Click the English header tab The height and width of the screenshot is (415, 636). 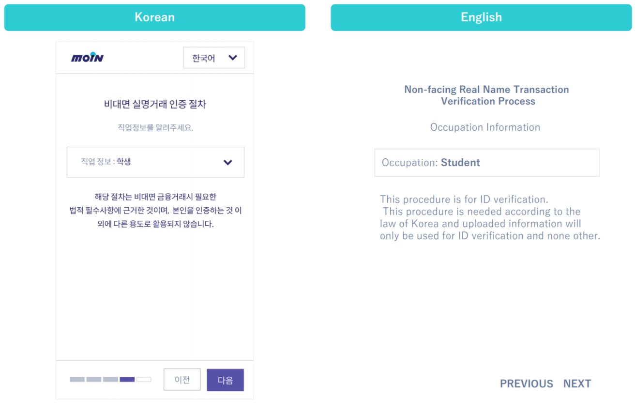point(481,17)
